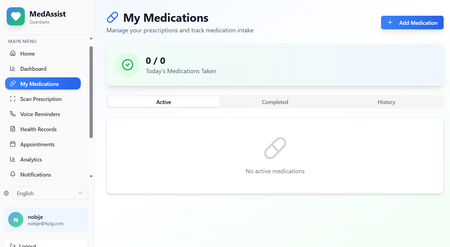Viewport: 450px width, 247px height.
Task: Click the green checkmark medications status icon
Action: click(127, 64)
